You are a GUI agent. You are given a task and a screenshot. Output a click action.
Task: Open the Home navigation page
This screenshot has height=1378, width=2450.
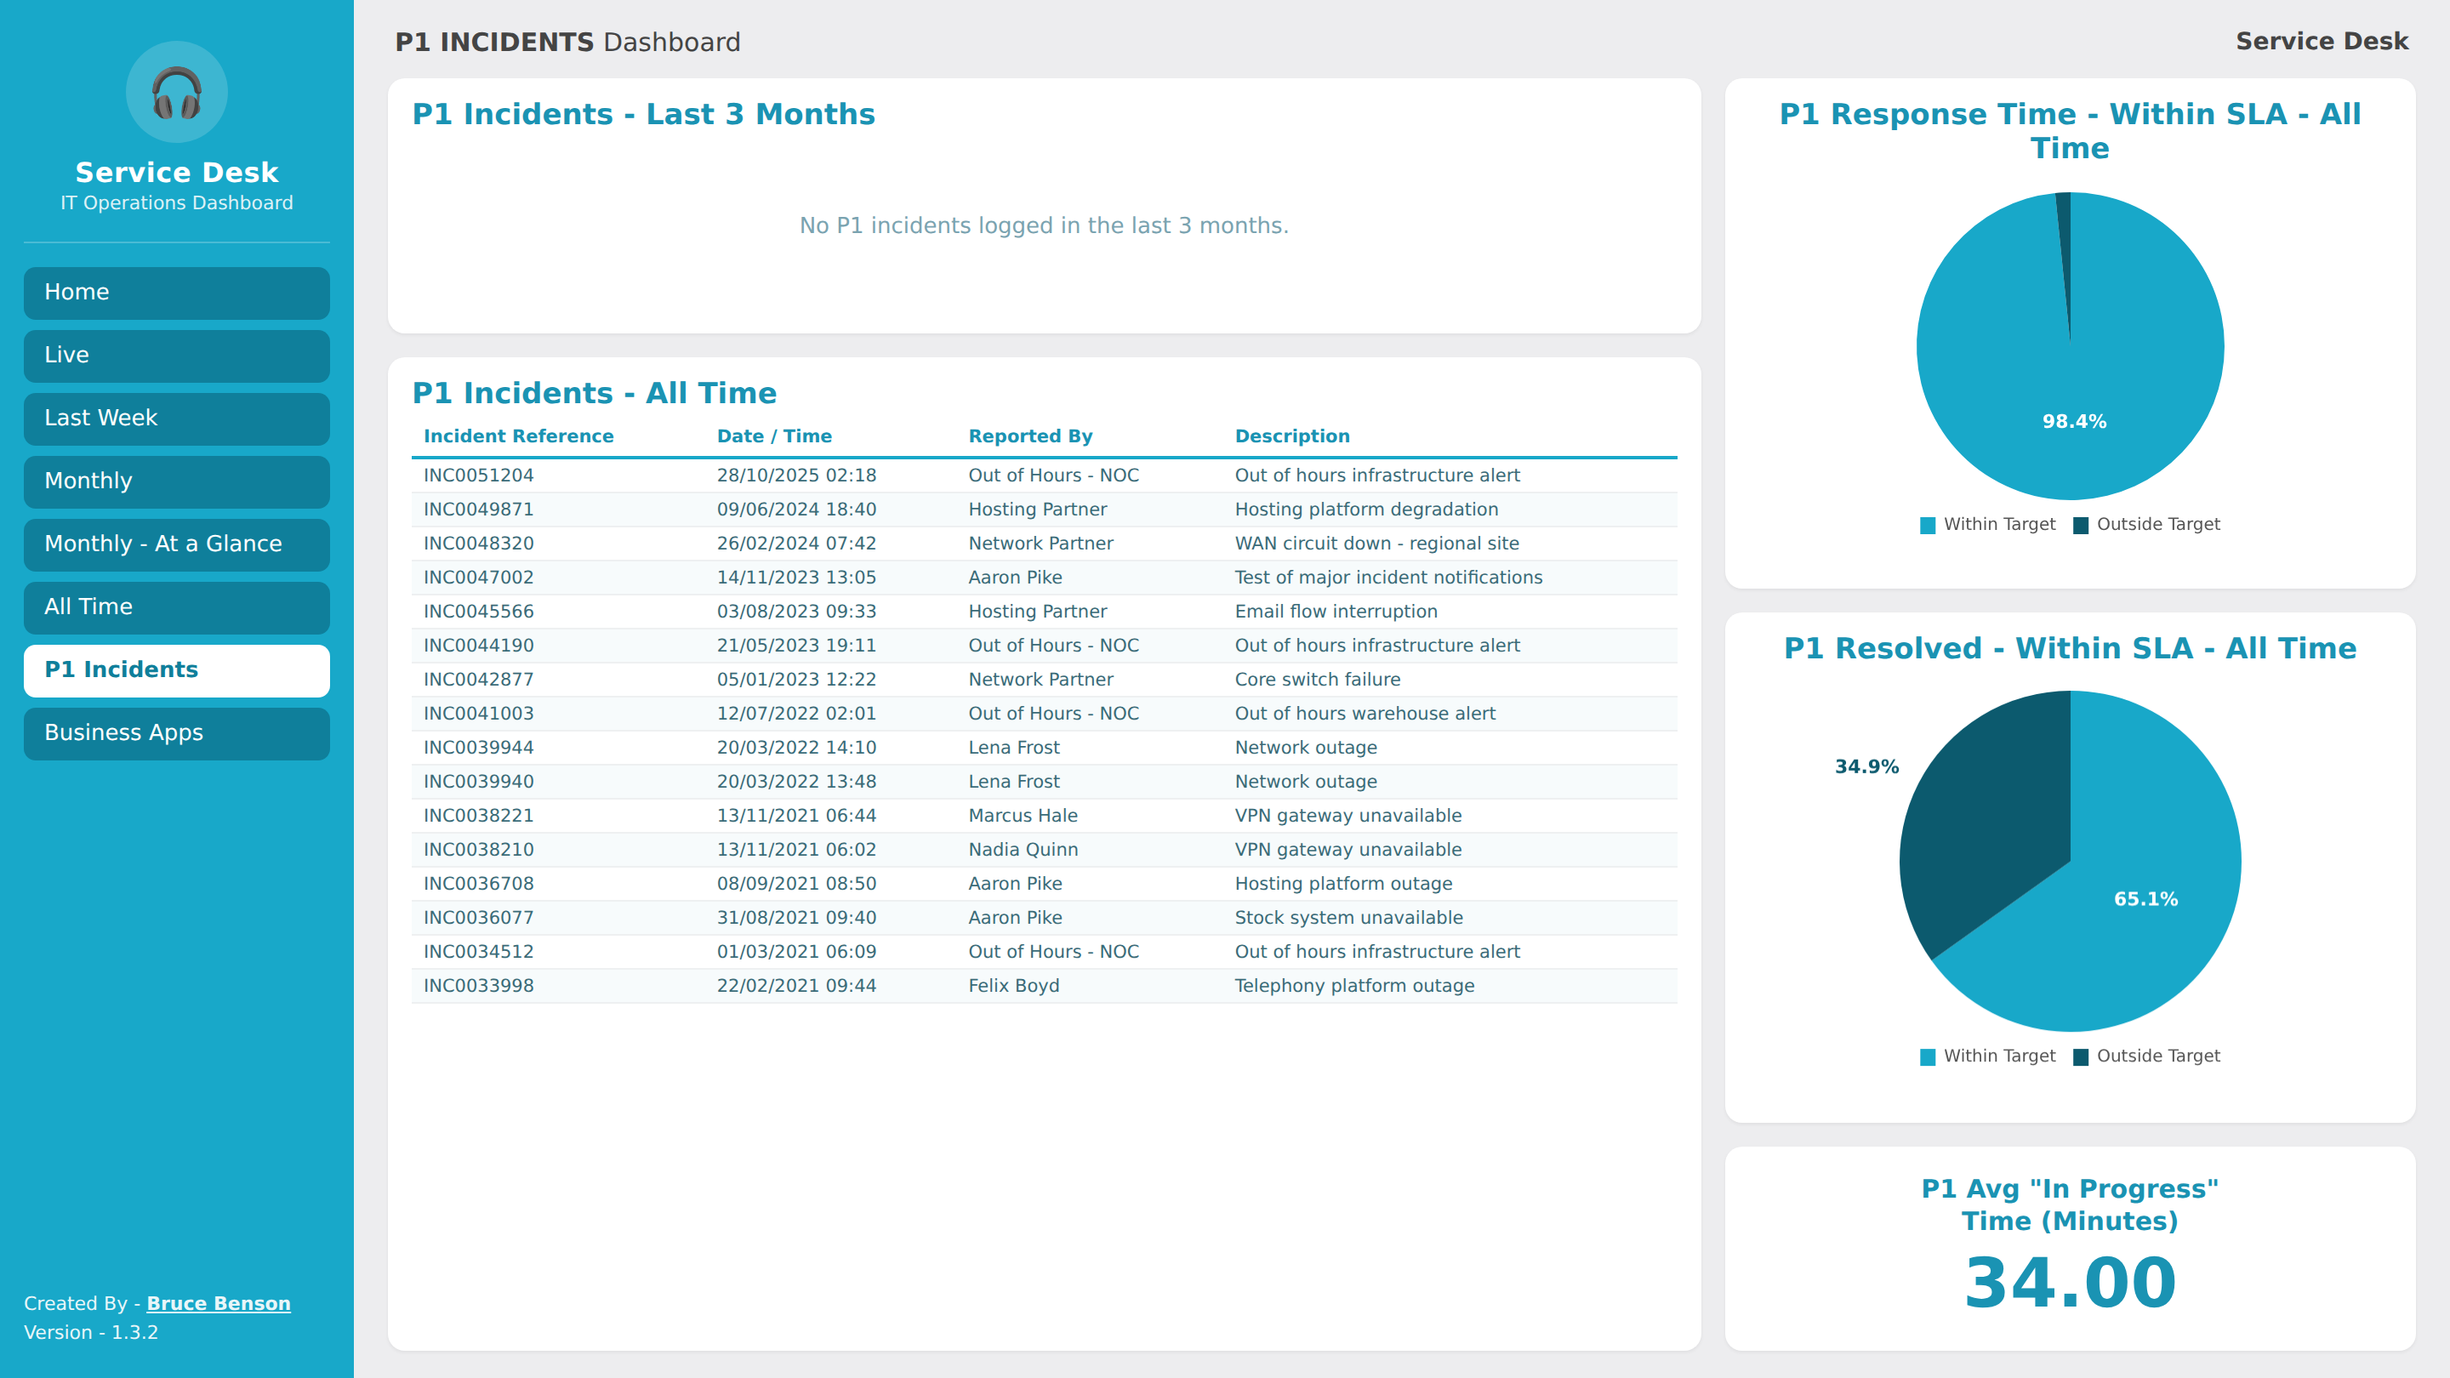[x=177, y=293]
